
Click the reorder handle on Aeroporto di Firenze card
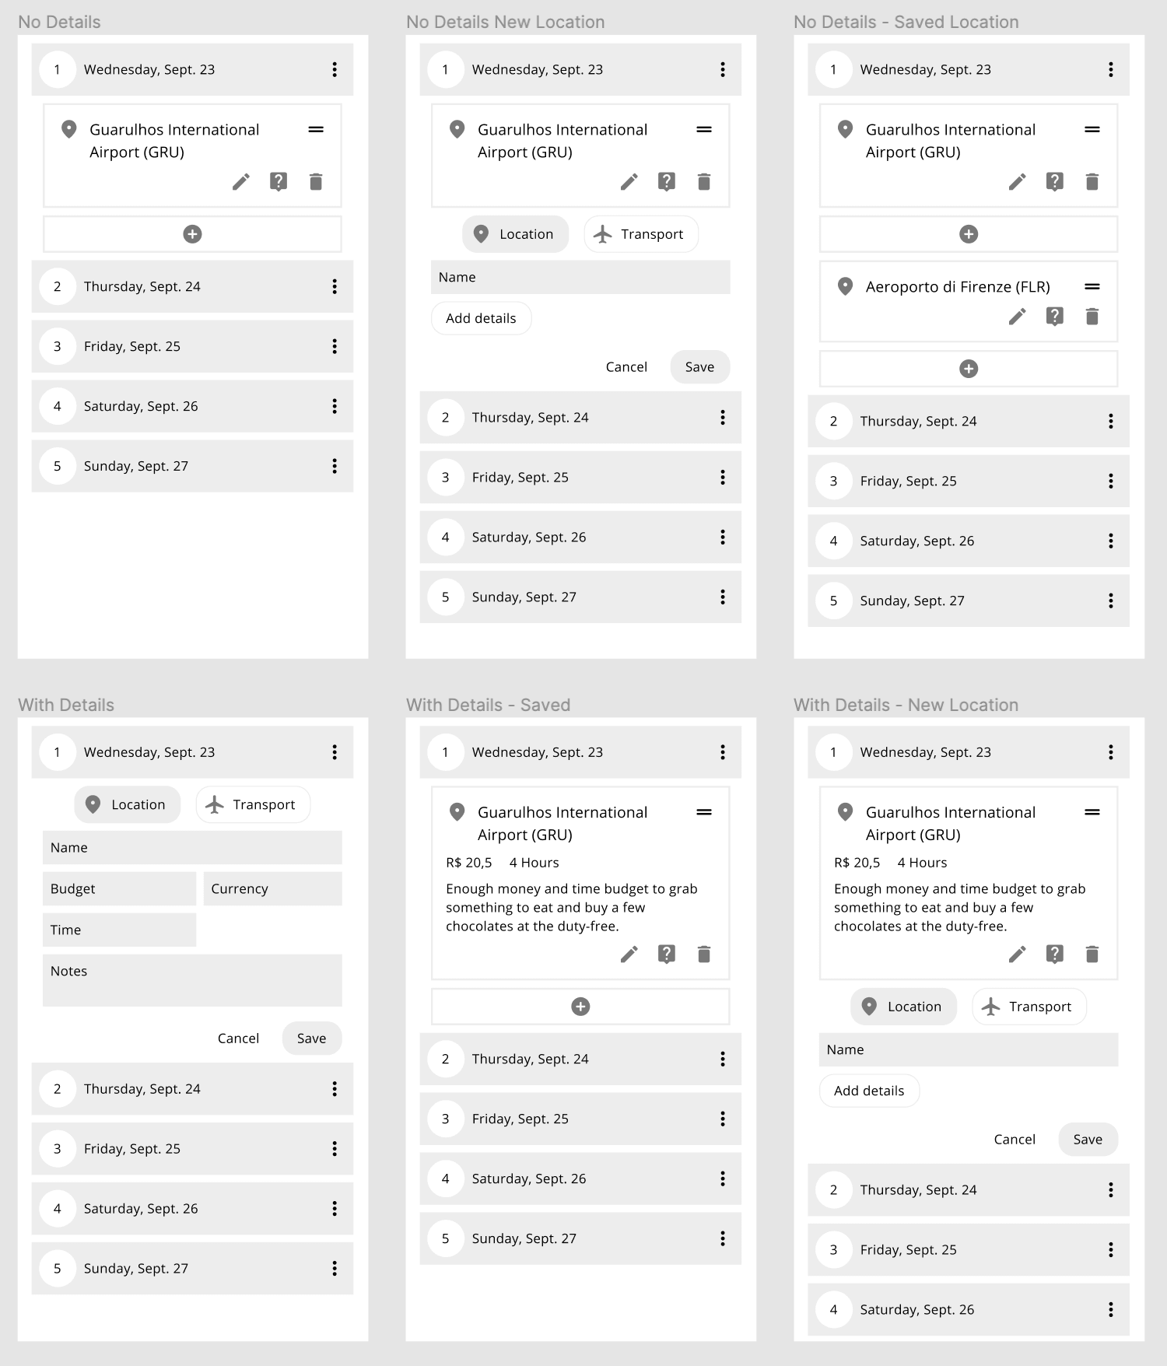[x=1092, y=287]
